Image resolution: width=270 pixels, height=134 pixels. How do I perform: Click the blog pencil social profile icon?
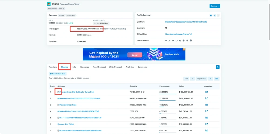tap(170, 41)
